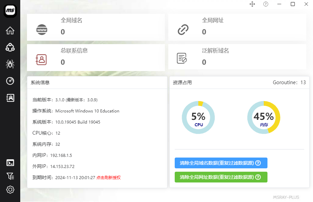The image size is (313, 202).
Task: Click the MS app logo
Action: [x=10, y=10]
